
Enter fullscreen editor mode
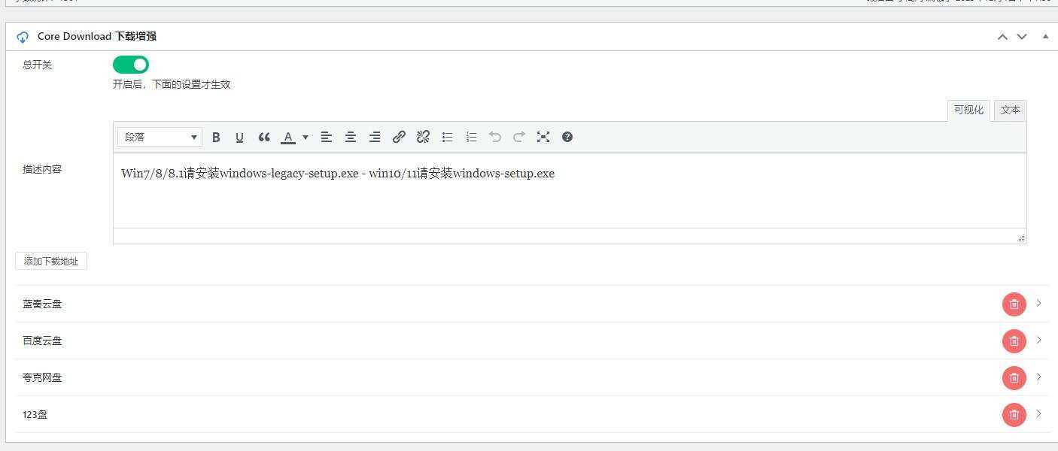543,137
